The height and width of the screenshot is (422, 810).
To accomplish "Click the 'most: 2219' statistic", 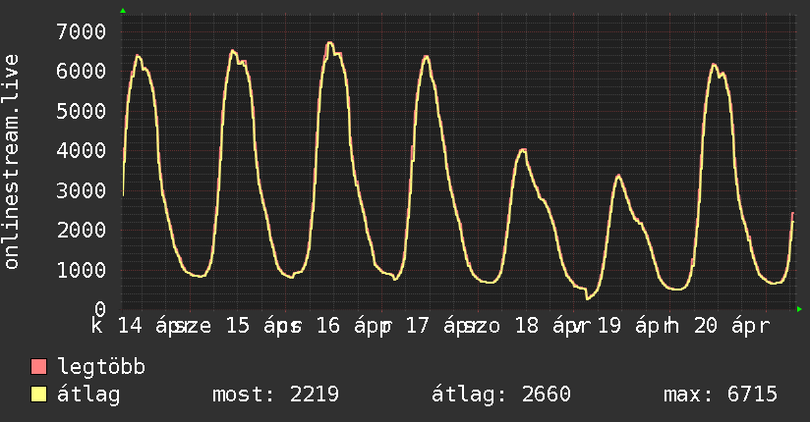I will [275, 395].
